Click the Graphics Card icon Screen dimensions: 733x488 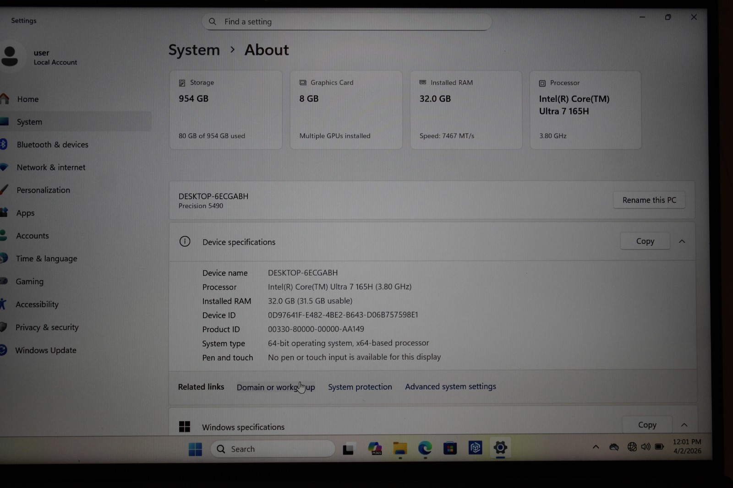(303, 83)
